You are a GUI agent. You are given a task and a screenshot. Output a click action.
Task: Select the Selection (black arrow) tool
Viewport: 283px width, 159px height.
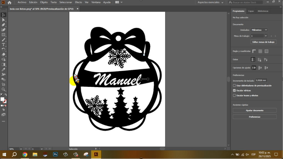(3, 15)
